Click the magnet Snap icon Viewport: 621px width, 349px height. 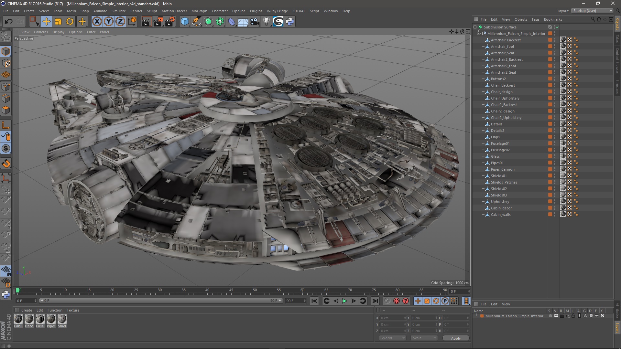click(6, 164)
